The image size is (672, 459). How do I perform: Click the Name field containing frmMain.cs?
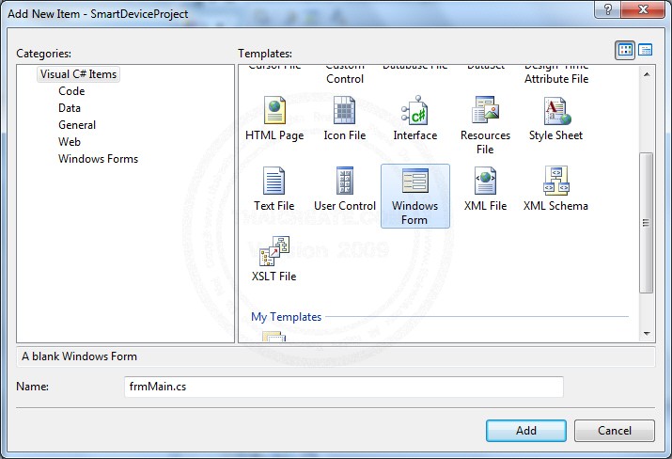pos(344,387)
